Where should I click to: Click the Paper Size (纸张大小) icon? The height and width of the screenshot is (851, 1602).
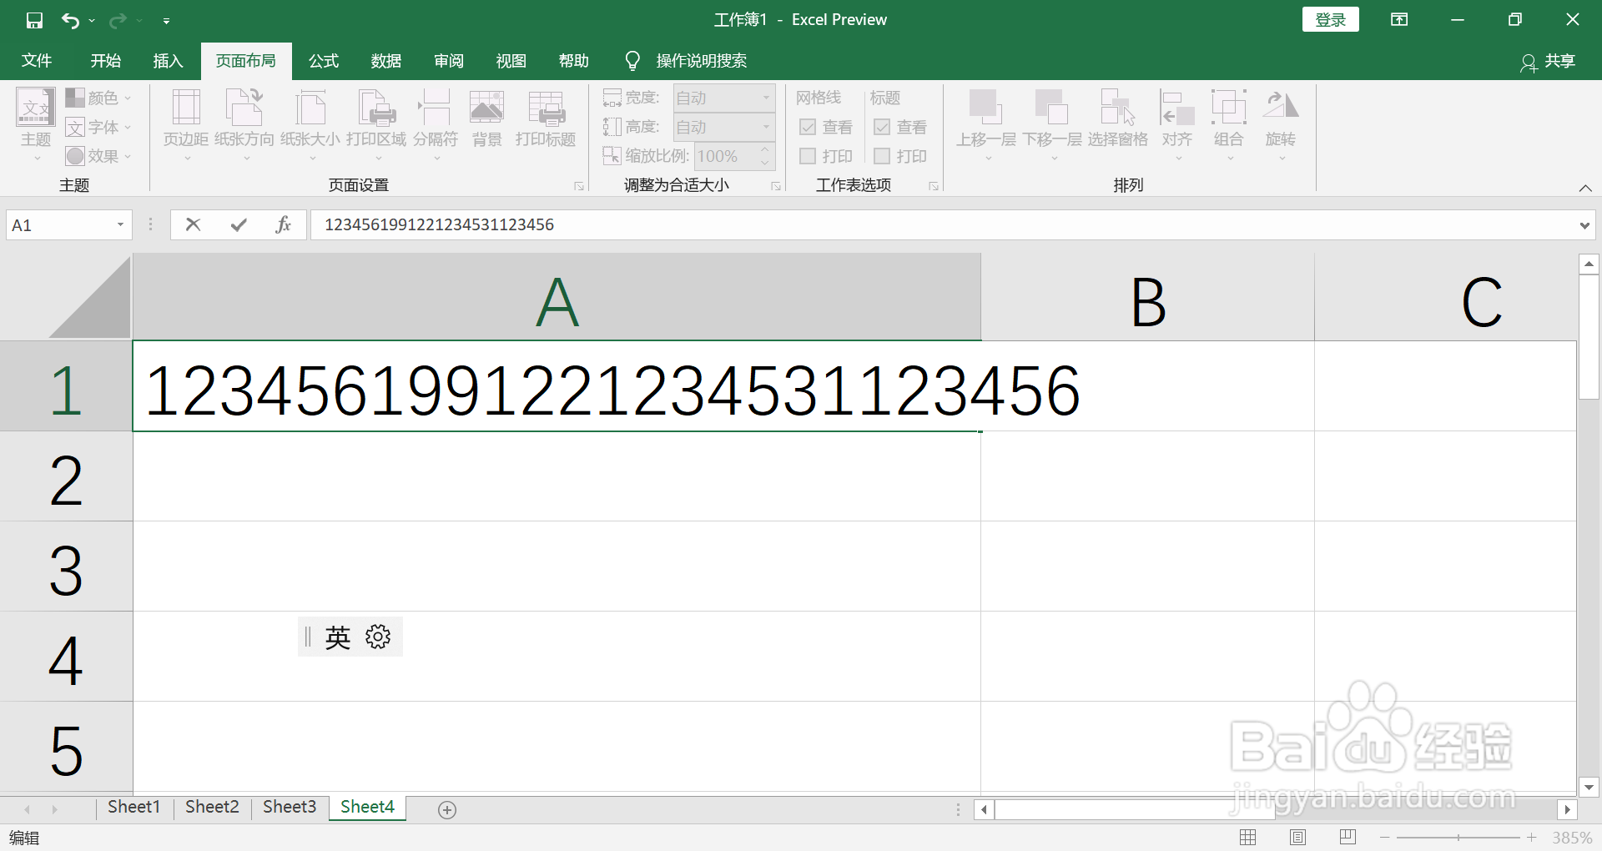310,108
